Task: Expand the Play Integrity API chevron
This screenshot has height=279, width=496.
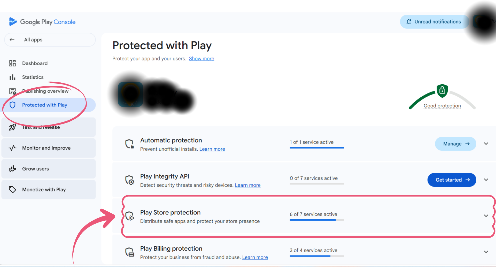Action: click(x=486, y=180)
